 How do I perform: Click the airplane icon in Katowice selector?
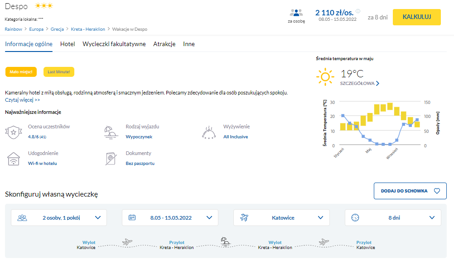point(244,217)
